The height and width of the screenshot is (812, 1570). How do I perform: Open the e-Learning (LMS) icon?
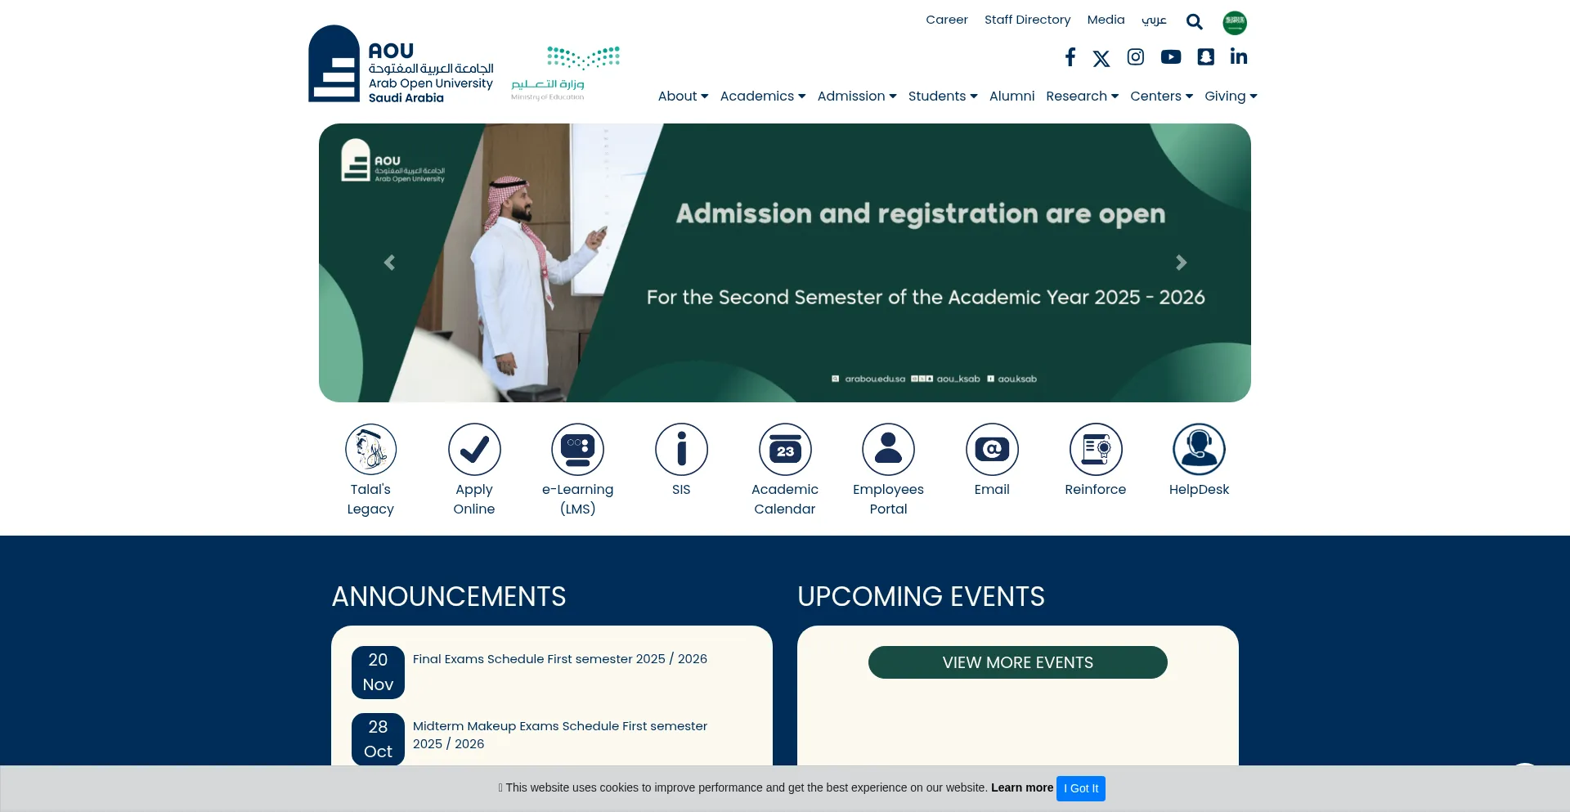click(x=577, y=450)
